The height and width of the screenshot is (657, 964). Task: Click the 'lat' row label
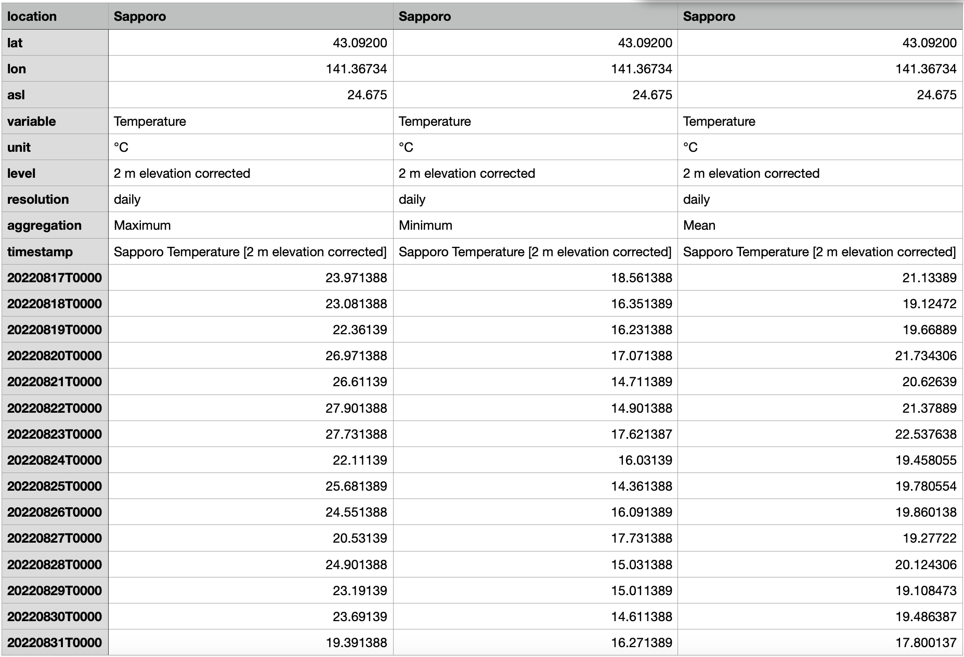(55, 43)
